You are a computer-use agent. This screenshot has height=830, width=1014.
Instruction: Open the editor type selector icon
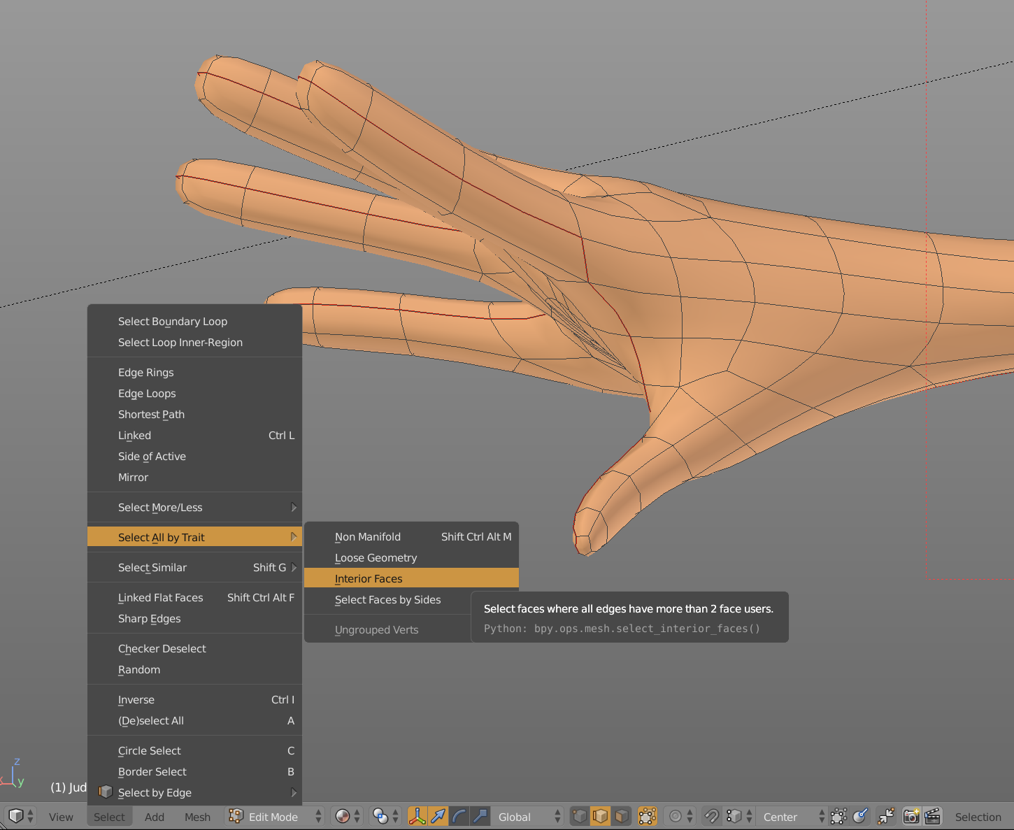pos(20,816)
